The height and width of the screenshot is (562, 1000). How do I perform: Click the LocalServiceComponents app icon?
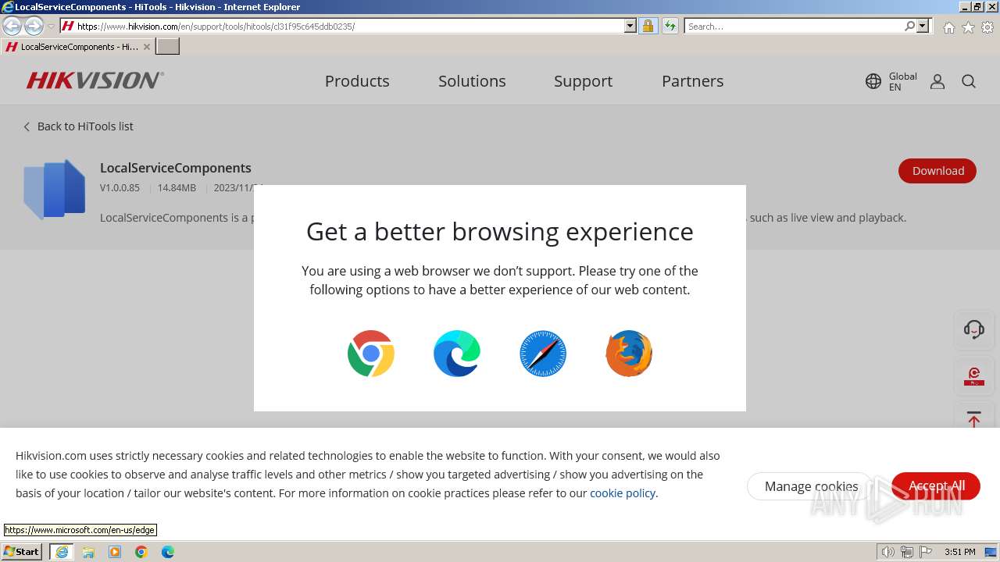(x=54, y=189)
